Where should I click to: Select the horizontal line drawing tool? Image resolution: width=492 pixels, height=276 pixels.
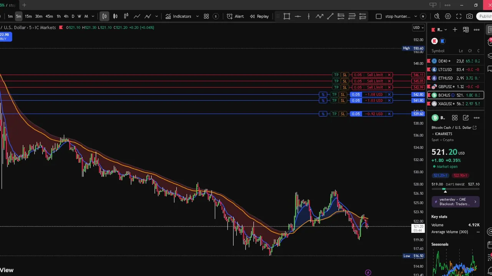[x=298, y=16]
